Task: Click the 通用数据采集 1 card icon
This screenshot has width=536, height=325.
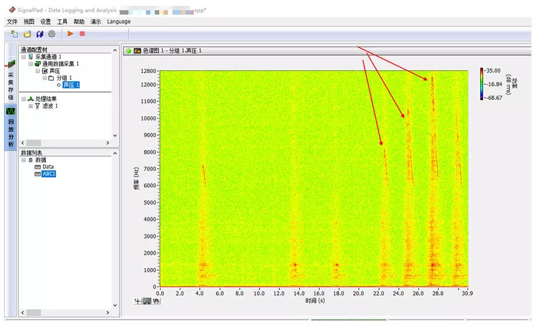Action: coord(37,64)
